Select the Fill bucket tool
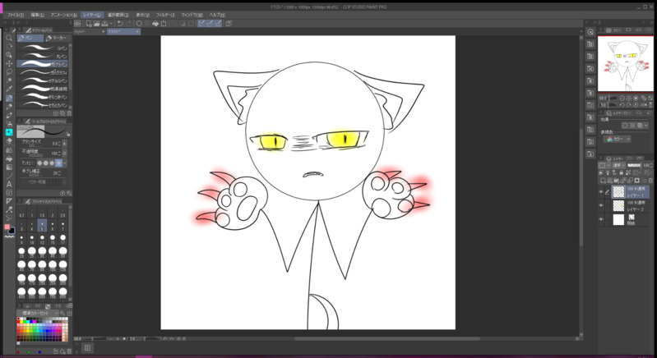The height and width of the screenshot is (358, 657). [x=9, y=158]
